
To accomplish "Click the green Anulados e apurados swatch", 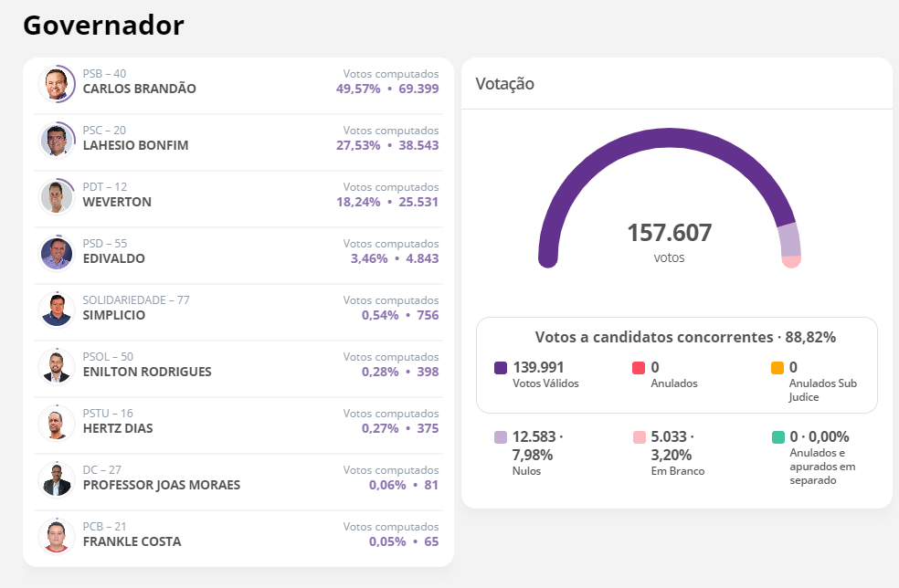I will coord(777,437).
